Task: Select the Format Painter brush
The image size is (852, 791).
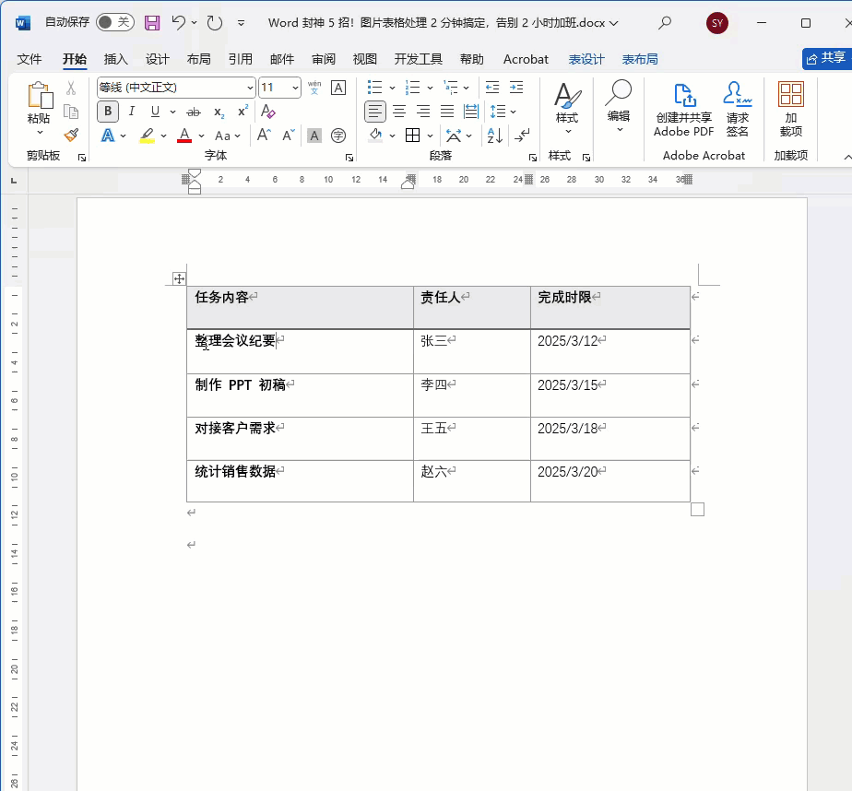Action: pyautogui.click(x=71, y=136)
